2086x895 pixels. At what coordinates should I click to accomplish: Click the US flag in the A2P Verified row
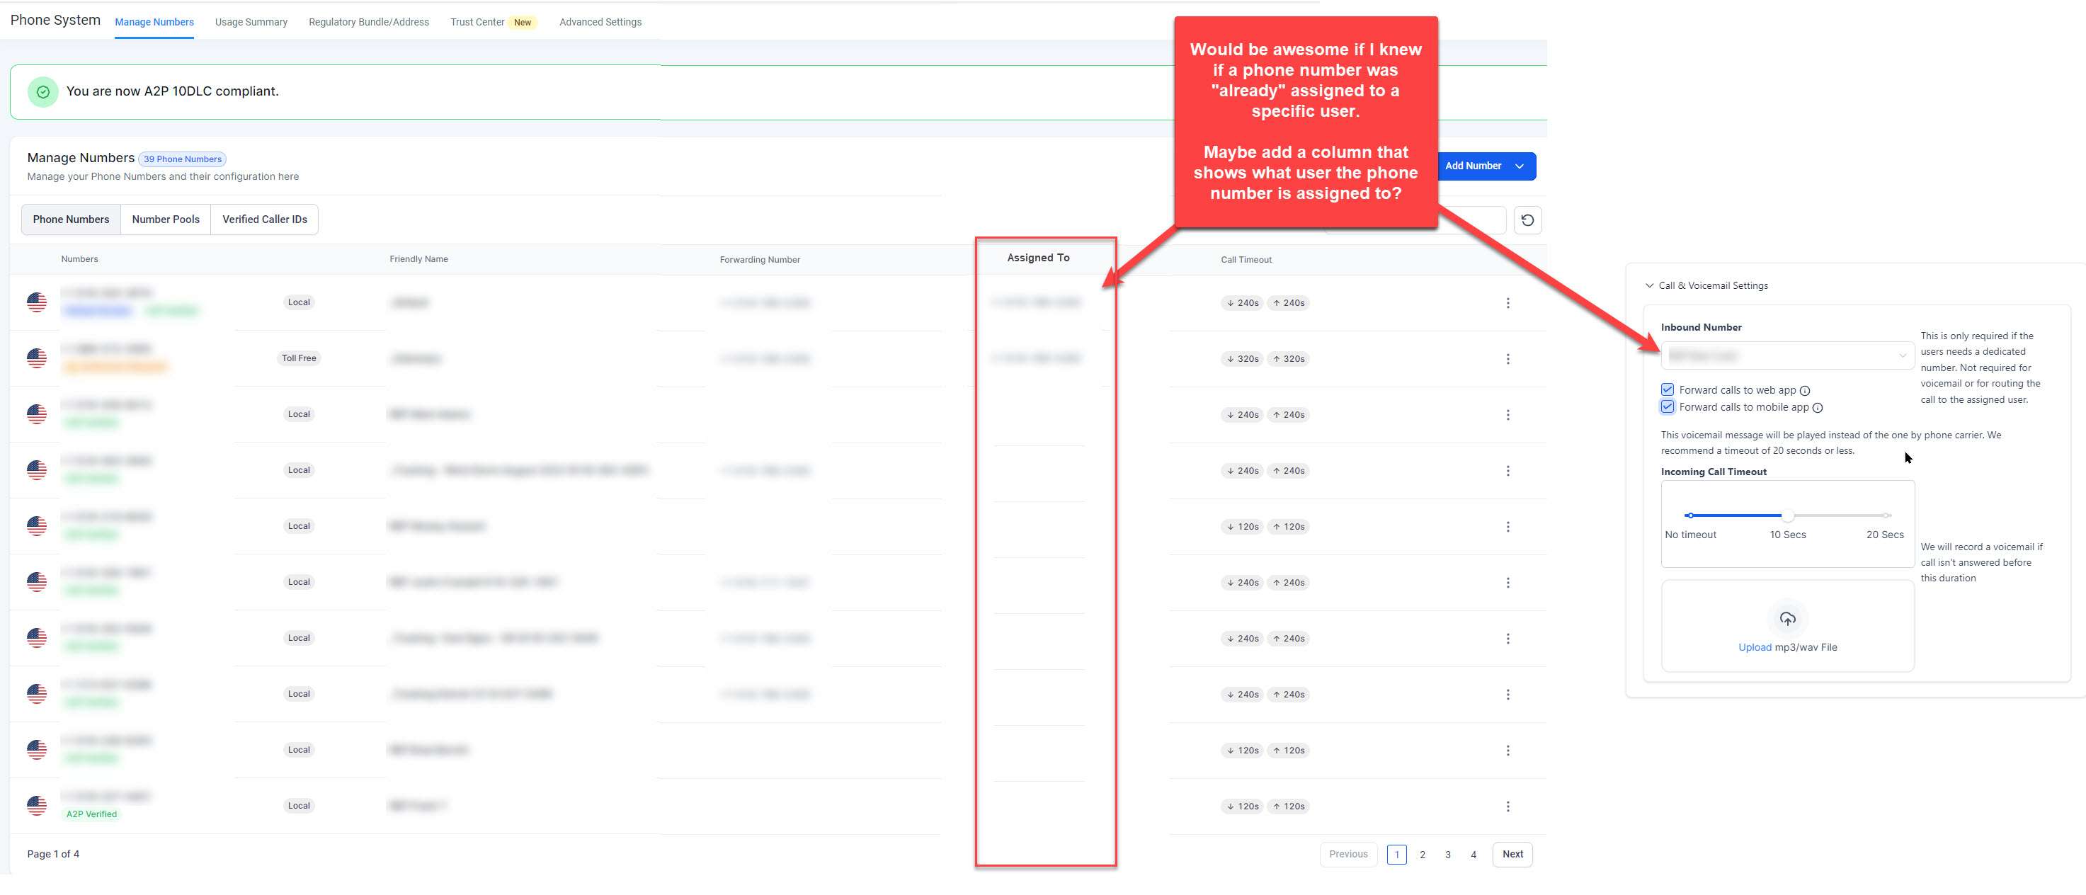pyautogui.click(x=36, y=805)
